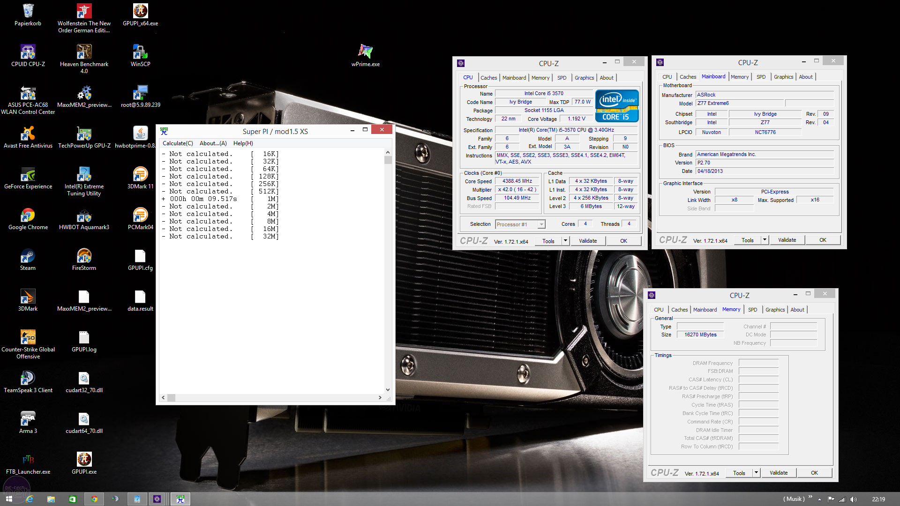
Task: Click OK in Memory CPU-Z window
Action: (814, 473)
